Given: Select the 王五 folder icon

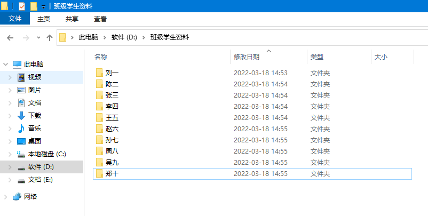Looking at the screenshot, I should coord(99,117).
